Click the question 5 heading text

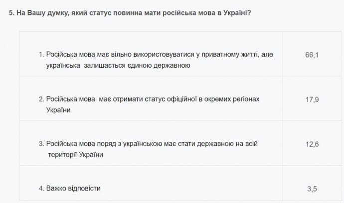[x=130, y=12]
